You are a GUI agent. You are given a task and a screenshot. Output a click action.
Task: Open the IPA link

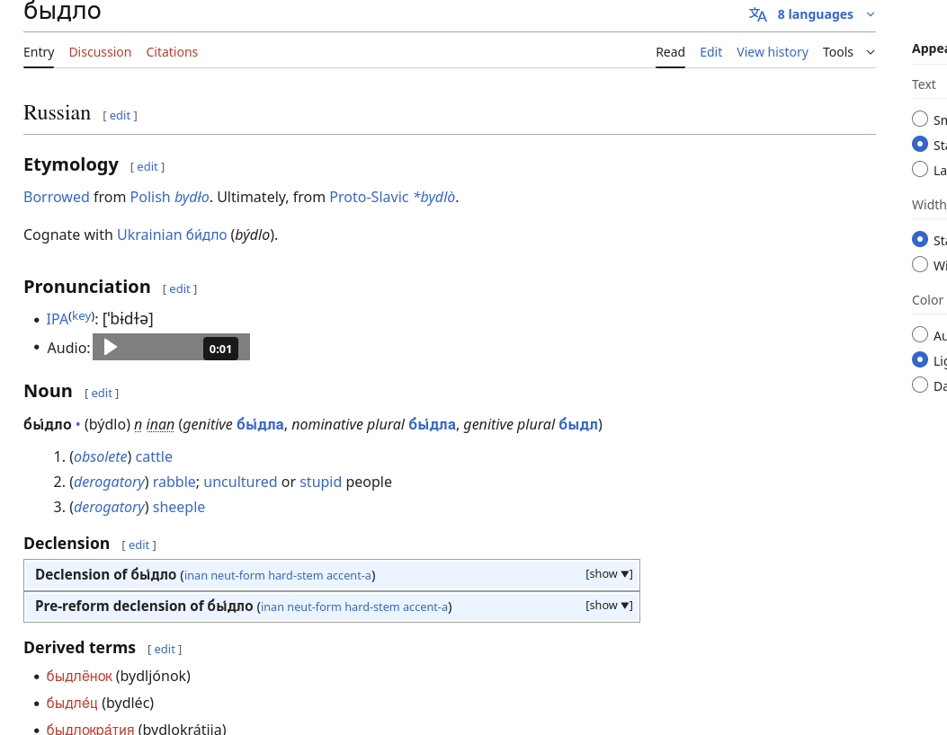(57, 319)
